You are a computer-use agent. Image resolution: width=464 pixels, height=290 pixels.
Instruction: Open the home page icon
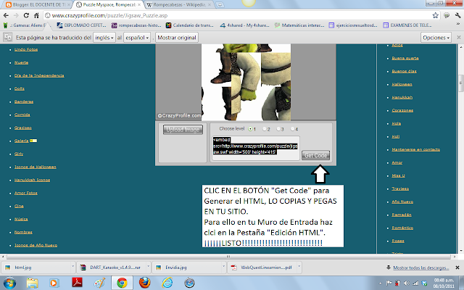[x=36, y=15]
